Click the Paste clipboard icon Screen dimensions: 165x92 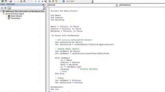[21, 1]
